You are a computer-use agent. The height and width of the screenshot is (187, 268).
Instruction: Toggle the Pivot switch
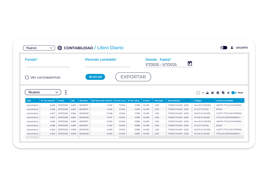point(234,93)
